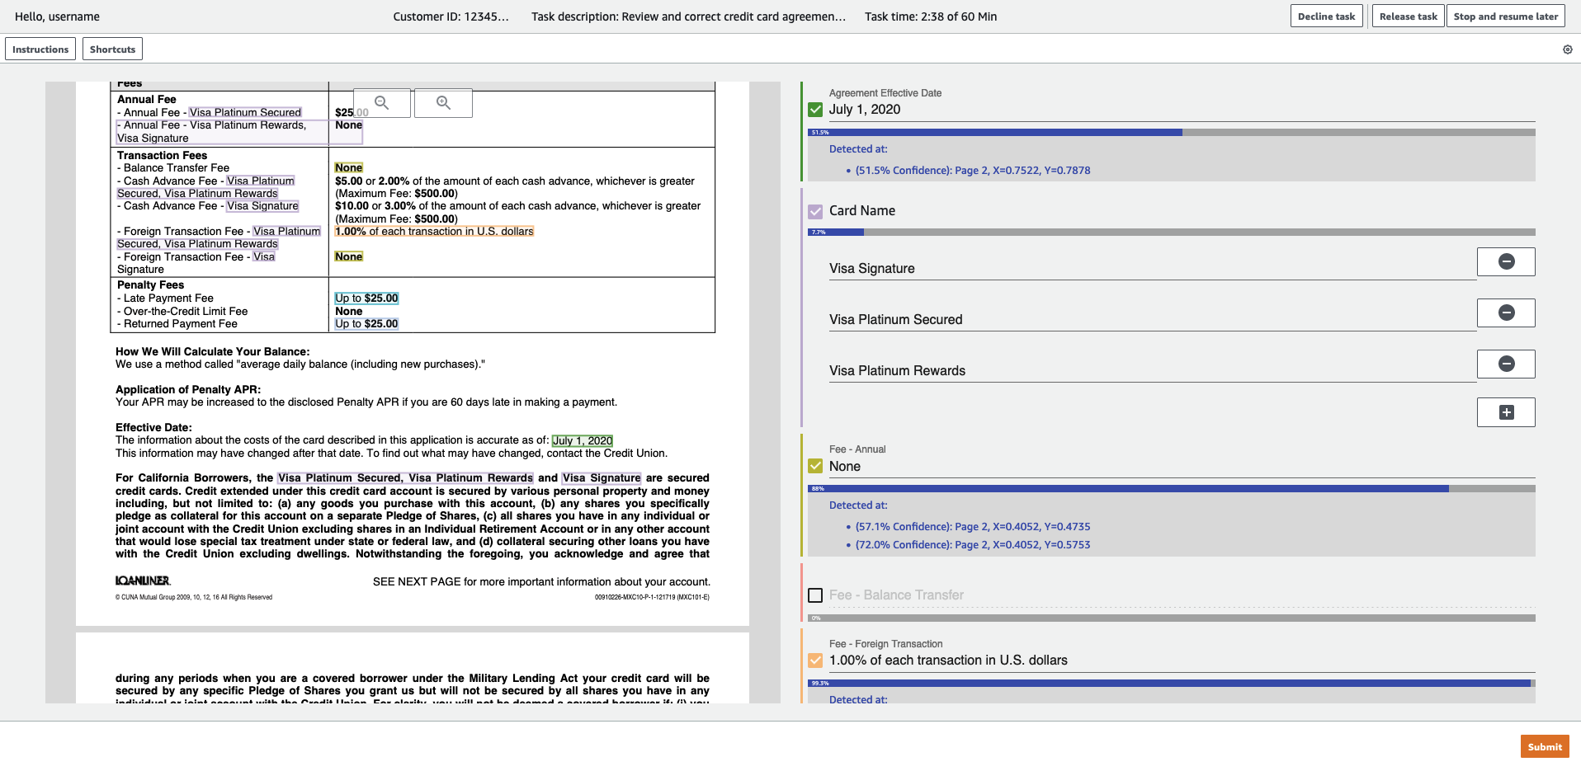
Task: Zoom out the document with the magnifier minus icon
Action: (x=382, y=103)
